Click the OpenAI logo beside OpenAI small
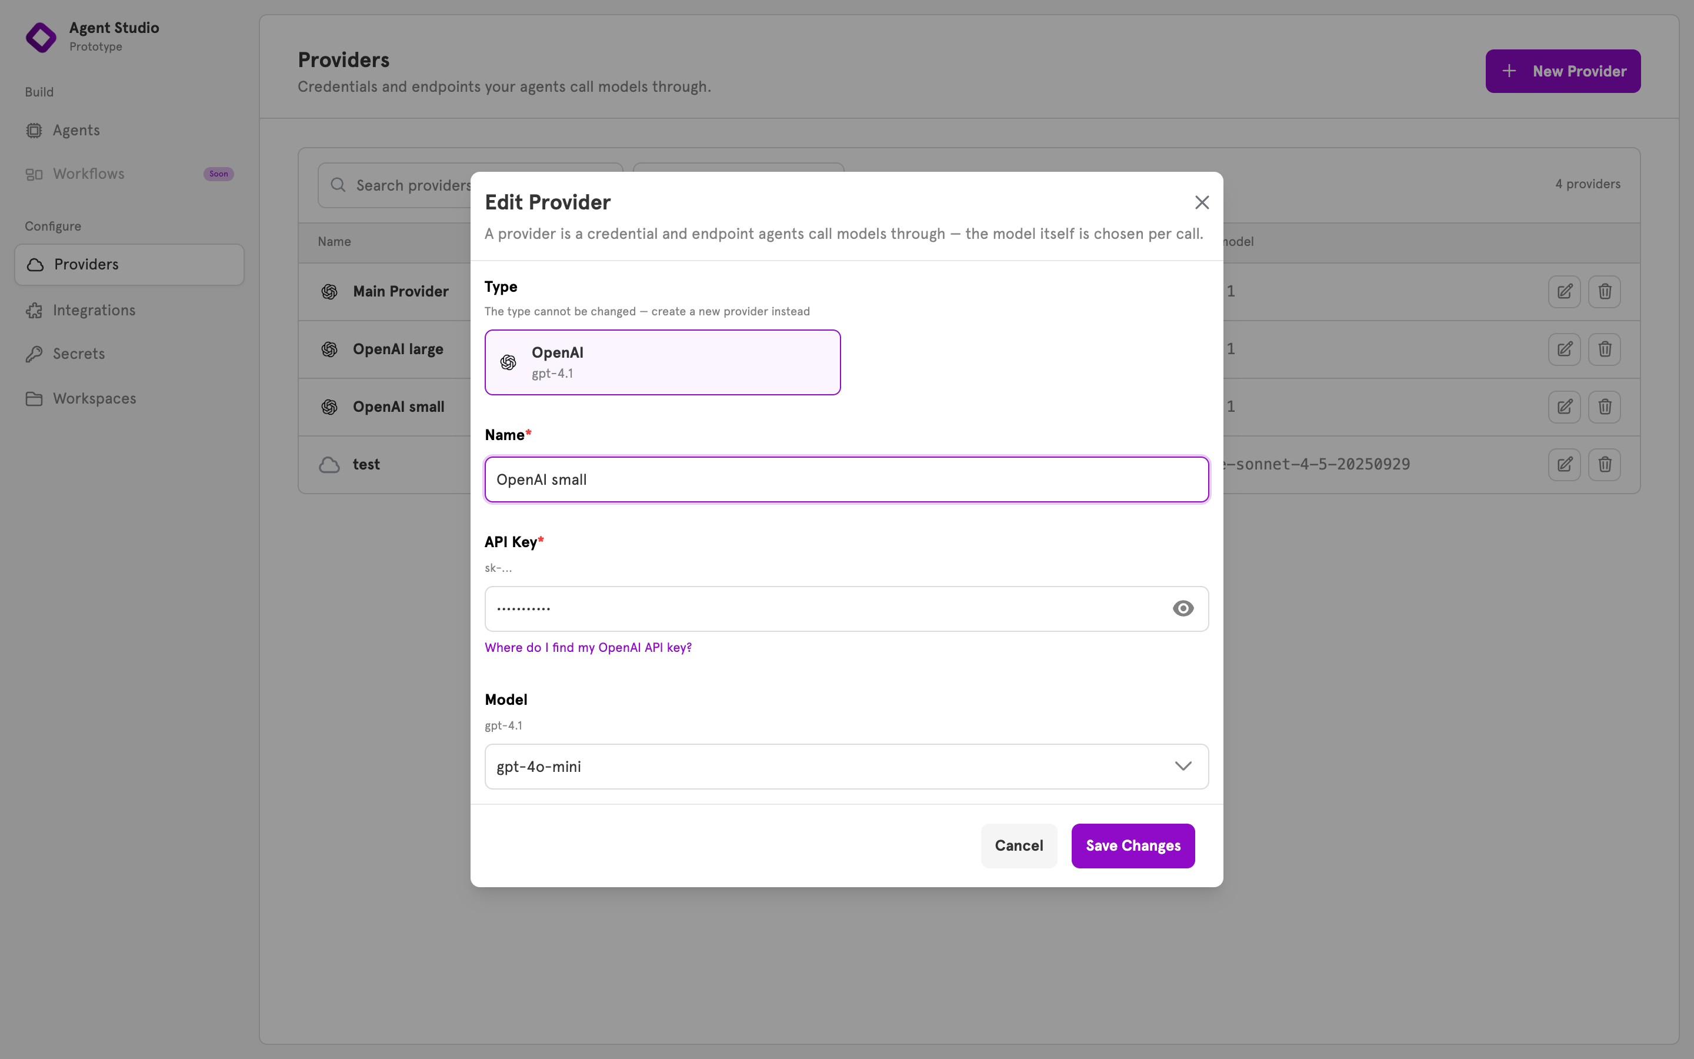This screenshot has width=1694, height=1059. (x=329, y=407)
